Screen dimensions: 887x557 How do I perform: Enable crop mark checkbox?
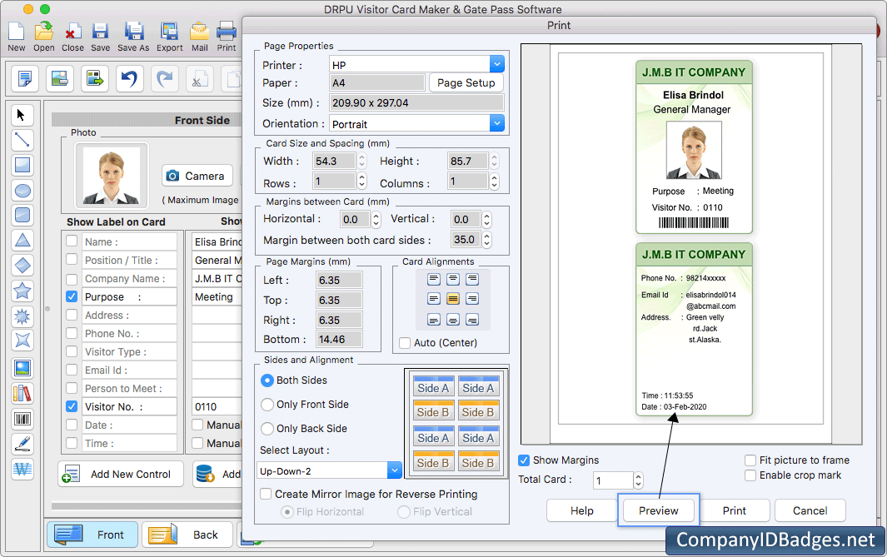(x=750, y=475)
